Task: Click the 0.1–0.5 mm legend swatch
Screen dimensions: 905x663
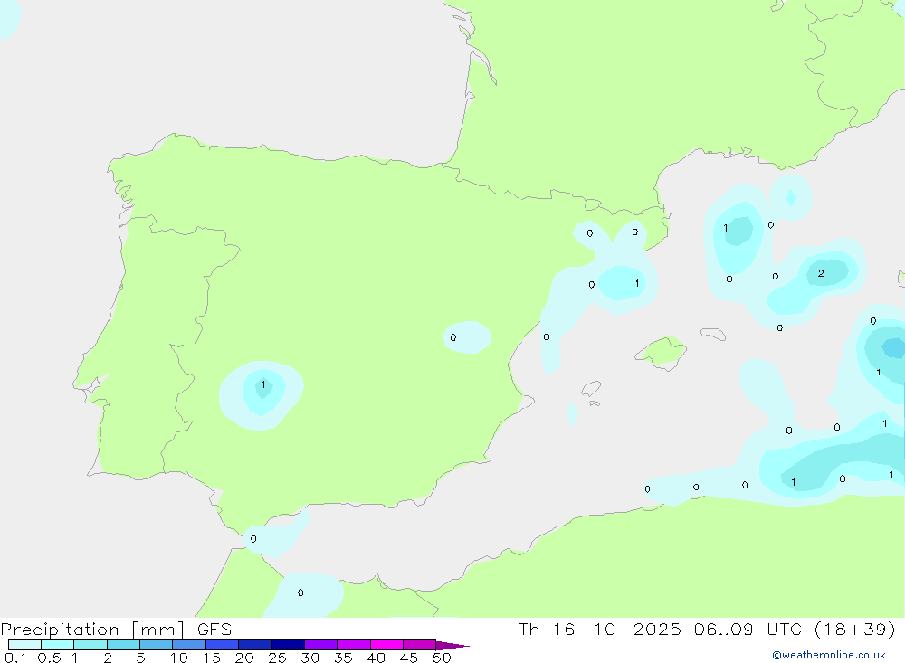Action: pyautogui.click(x=24, y=645)
